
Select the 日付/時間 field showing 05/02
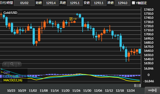[x=24, y=3]
